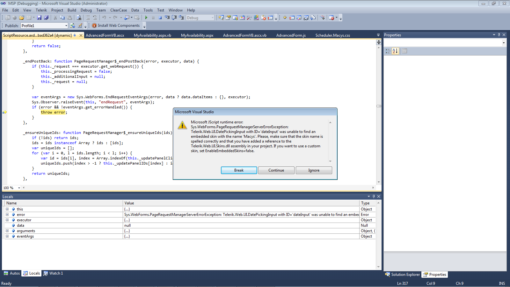510x287 pixels.
Task: Pin the Properties panel with pushpin icon
Action: [499, 35]
